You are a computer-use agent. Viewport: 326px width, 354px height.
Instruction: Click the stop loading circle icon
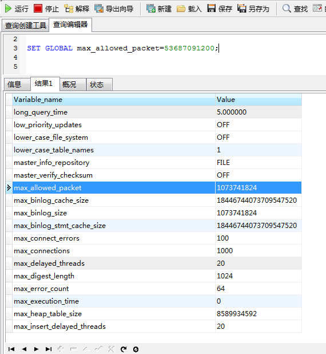(x=136, y=349)
